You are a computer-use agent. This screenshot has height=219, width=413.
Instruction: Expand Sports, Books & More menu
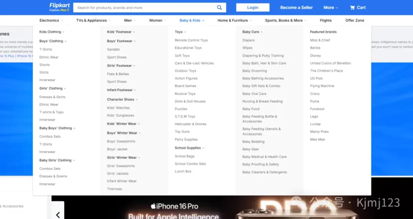click(x=286, y=20)
